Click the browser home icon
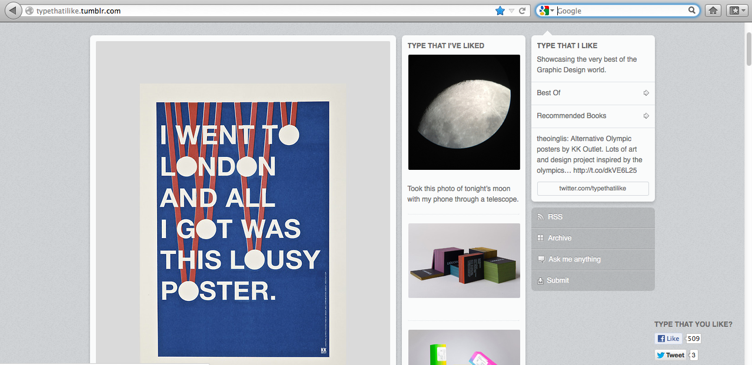The image size is (752, 365). [713, 11]
